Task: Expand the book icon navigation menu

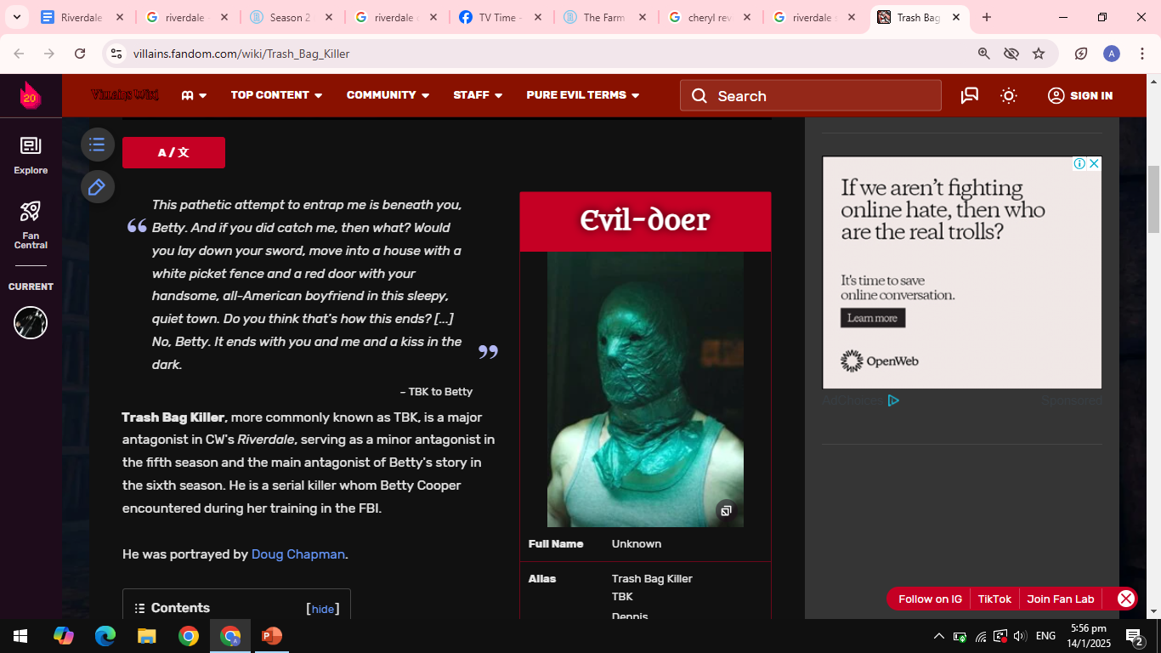Action: 194,95
